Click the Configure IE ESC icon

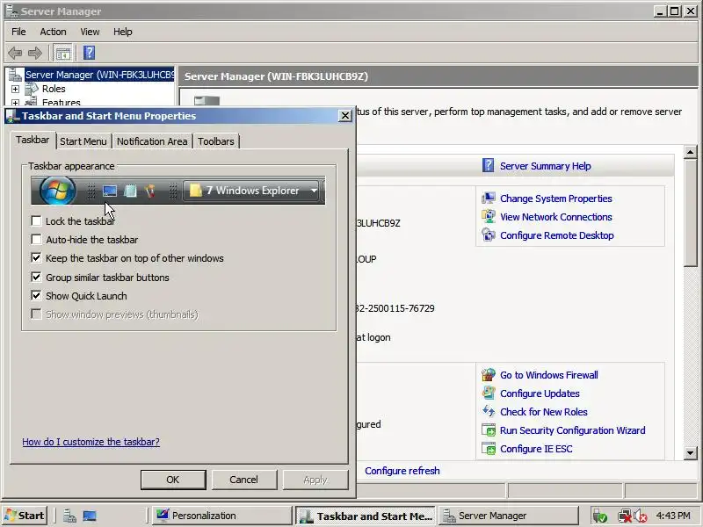point(489,448)
